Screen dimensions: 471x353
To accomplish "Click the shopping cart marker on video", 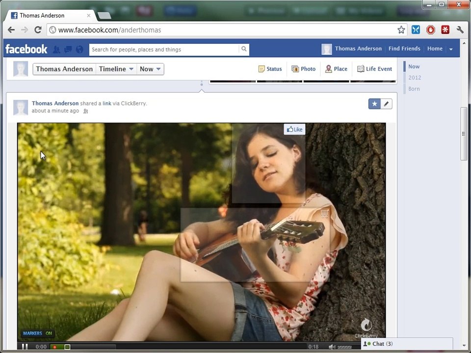I will 324,214.
